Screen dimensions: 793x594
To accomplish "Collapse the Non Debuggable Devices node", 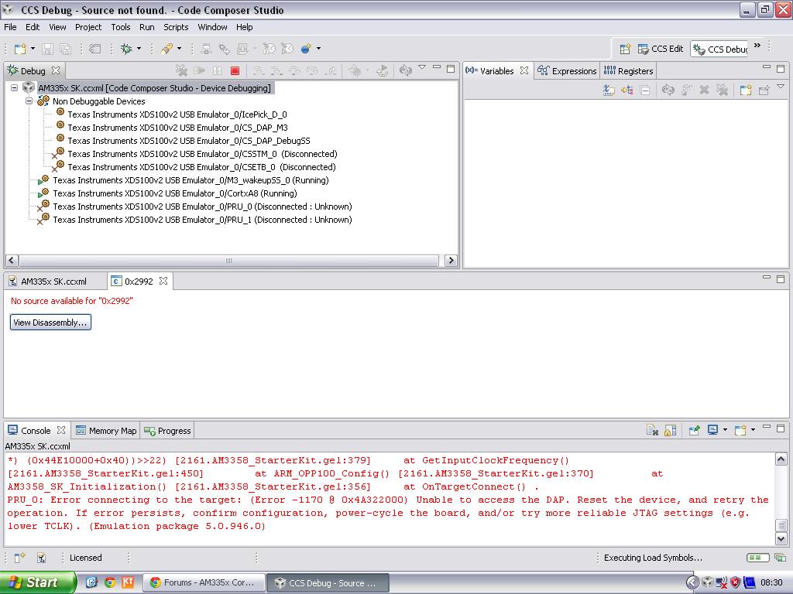I will tap(29, 101).
